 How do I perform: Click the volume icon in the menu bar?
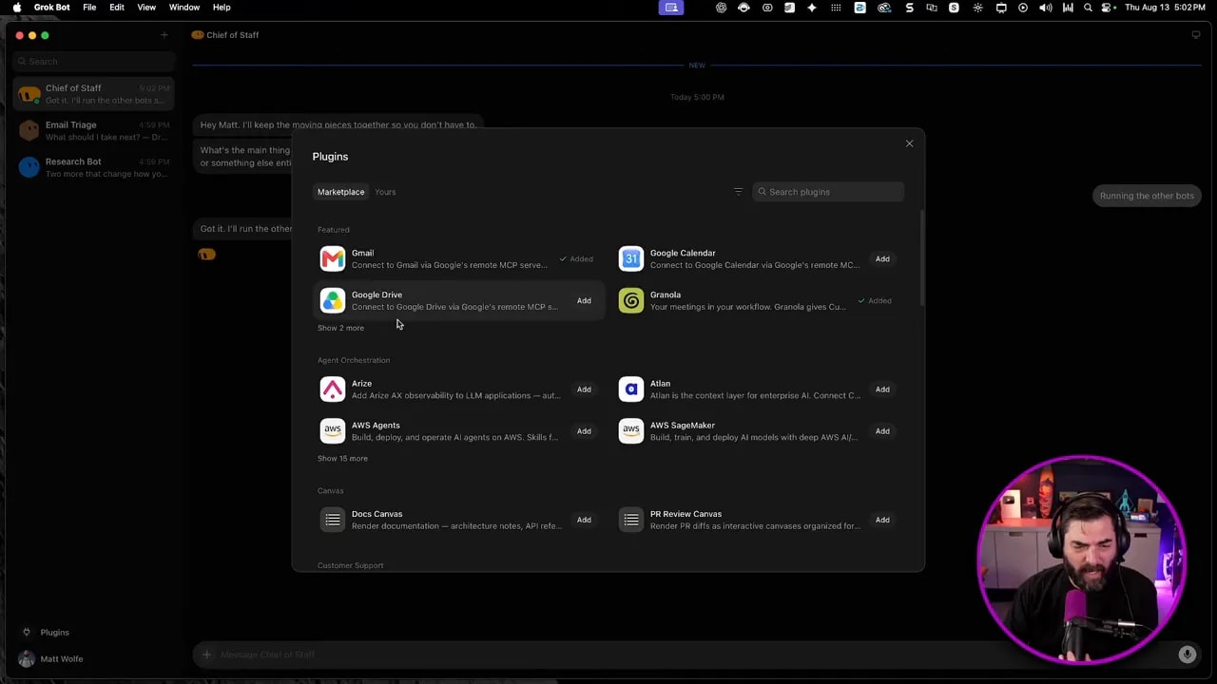pyautogui.click(x=1046, y=8)
